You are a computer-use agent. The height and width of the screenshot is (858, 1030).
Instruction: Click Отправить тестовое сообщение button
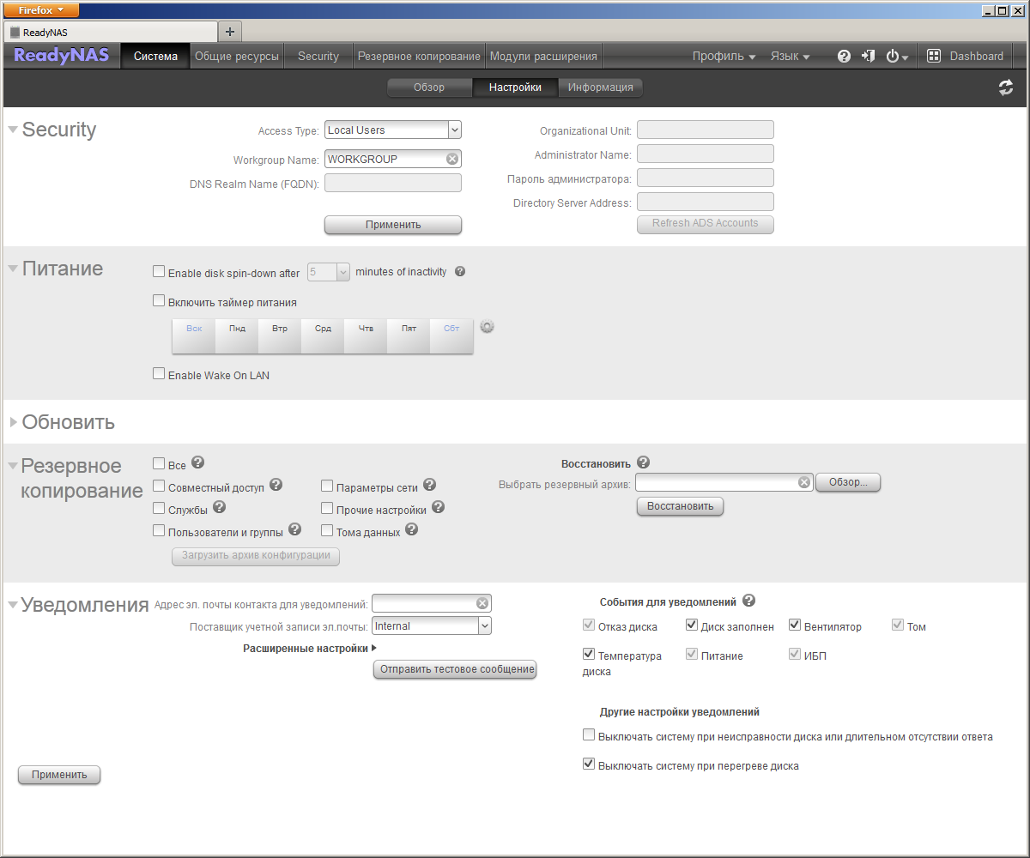(x=455, y=669)
